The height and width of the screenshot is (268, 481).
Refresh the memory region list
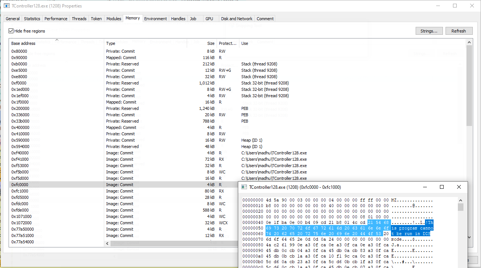click(x=459, y=31)
